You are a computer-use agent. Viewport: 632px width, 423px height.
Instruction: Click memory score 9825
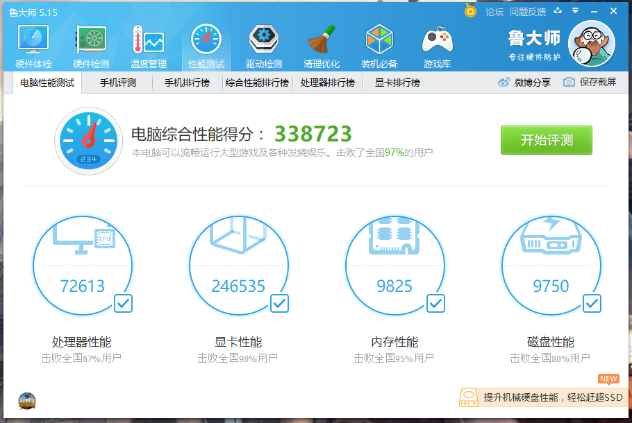[x=394, y=286]
